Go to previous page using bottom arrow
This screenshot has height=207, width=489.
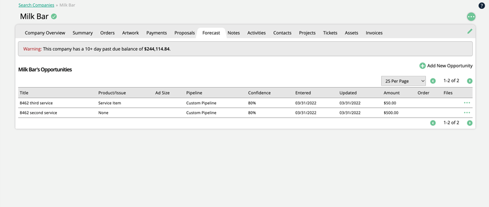pyautogui.click(x=433, y=123)
